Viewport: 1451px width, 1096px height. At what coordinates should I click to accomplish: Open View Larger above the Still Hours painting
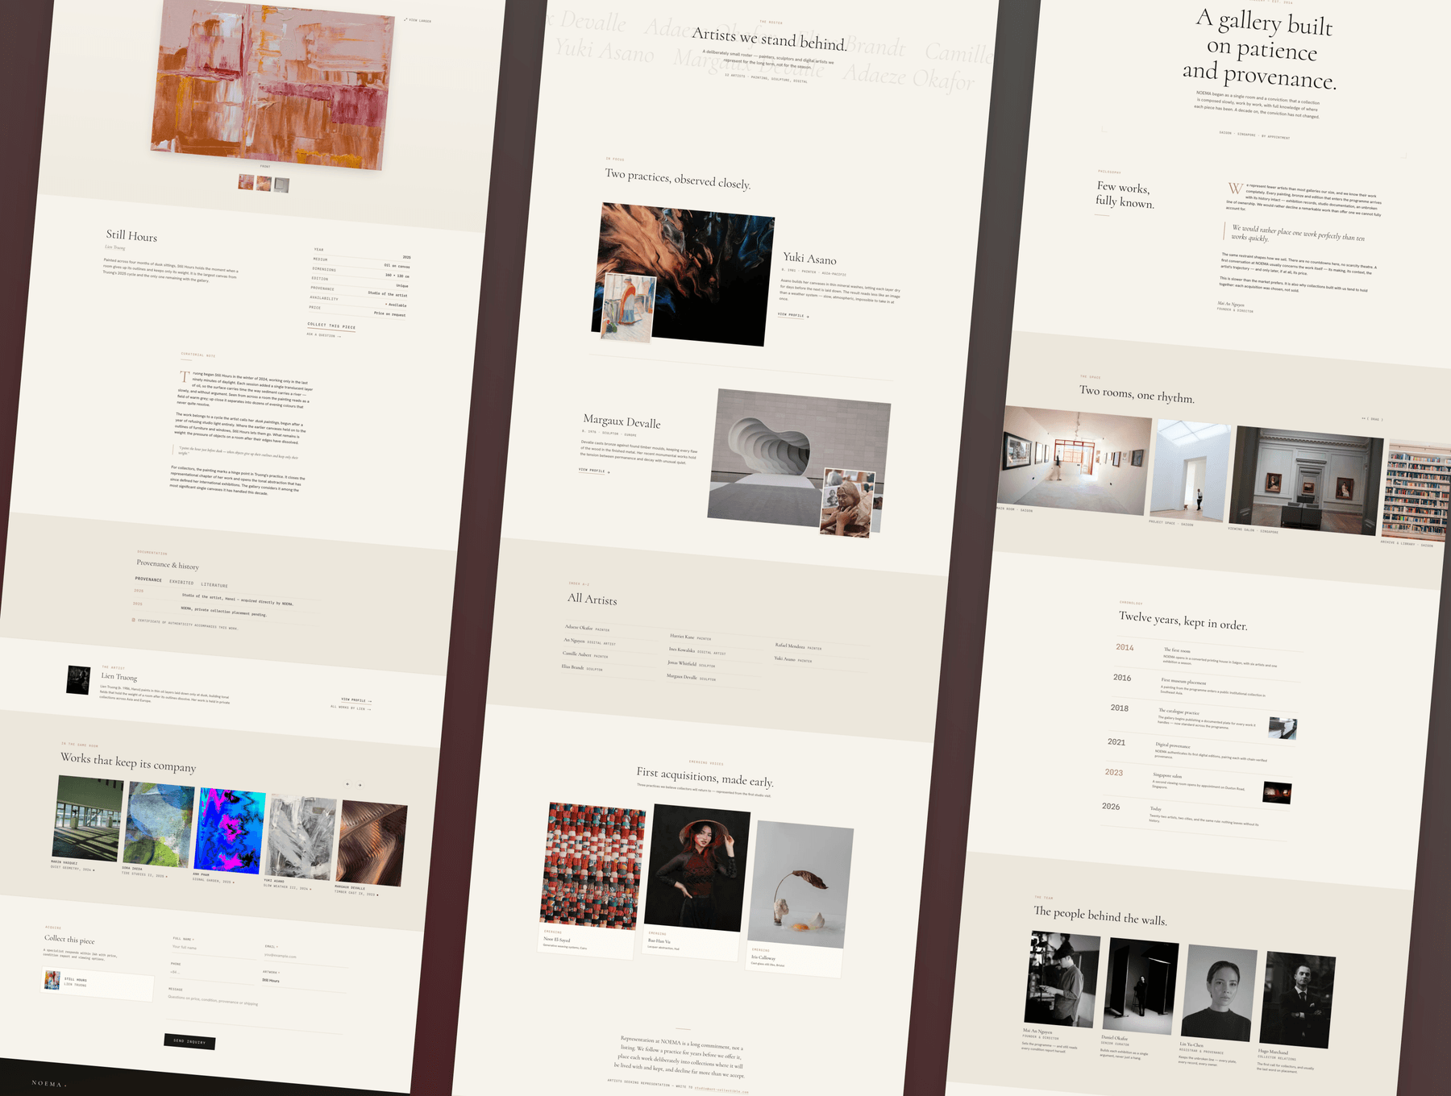[x=418, y=20]
